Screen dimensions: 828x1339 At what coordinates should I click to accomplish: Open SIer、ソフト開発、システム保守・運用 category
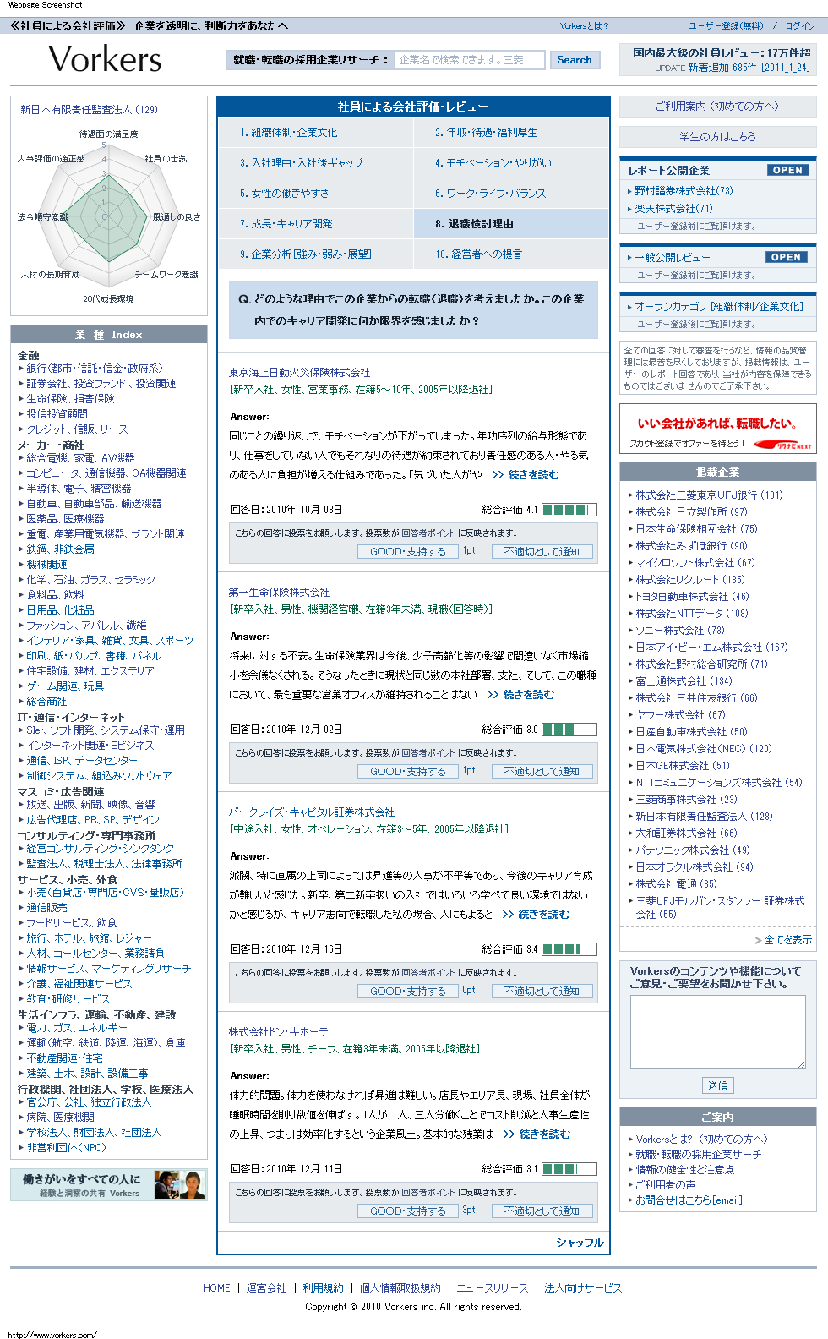pyautogui.click(x=106, y=730)
